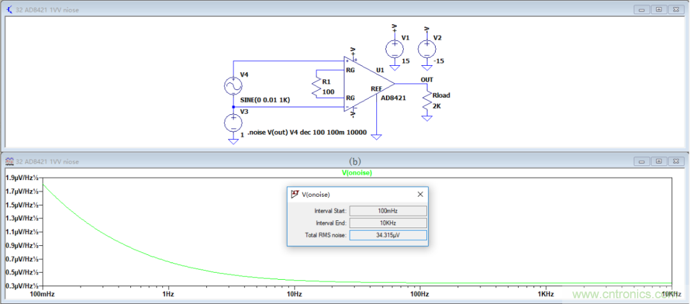This screenshot has height=304, width=690.
Task: Click the Interval End field
Action: tap(388, 223)
